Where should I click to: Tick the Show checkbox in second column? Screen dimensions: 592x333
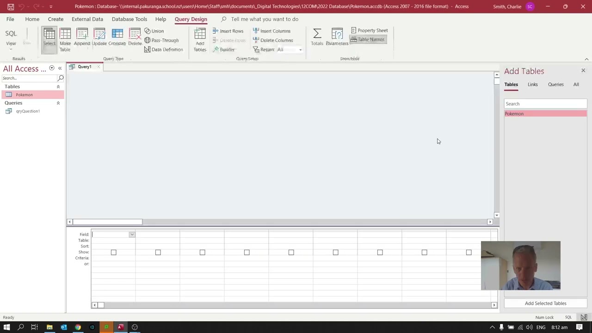point(158,252)
